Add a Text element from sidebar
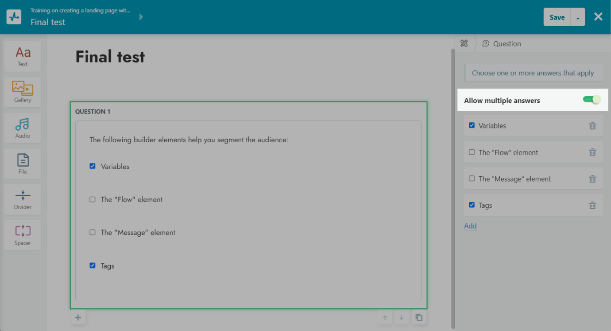This screenshot has width=611, height=331. click(x=23, y=56)
